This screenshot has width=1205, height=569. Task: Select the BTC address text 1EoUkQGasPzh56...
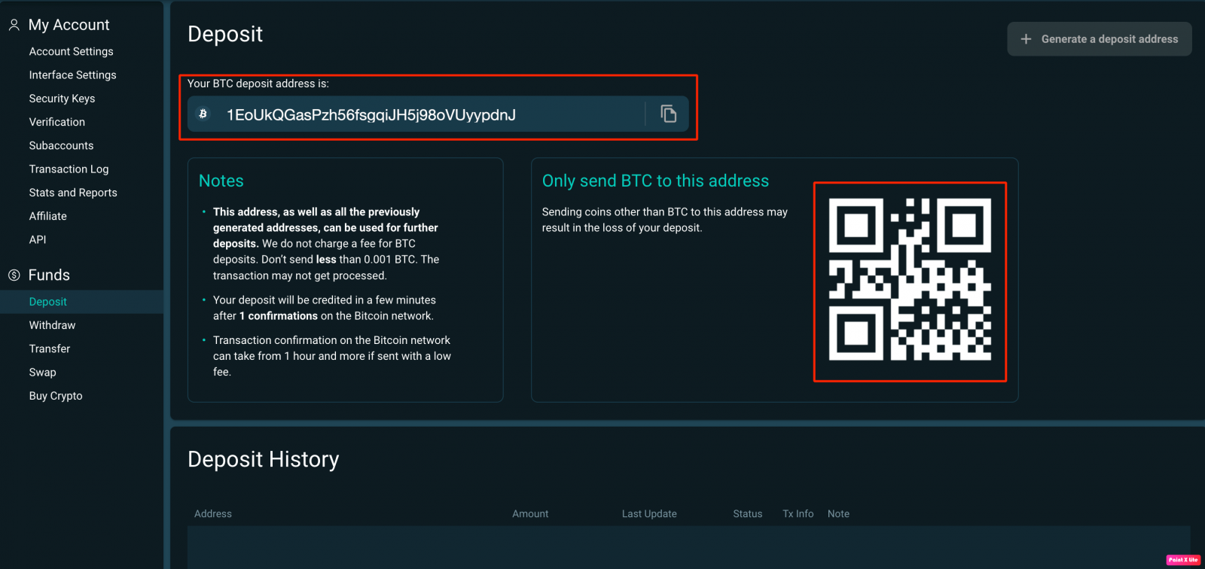371,114
